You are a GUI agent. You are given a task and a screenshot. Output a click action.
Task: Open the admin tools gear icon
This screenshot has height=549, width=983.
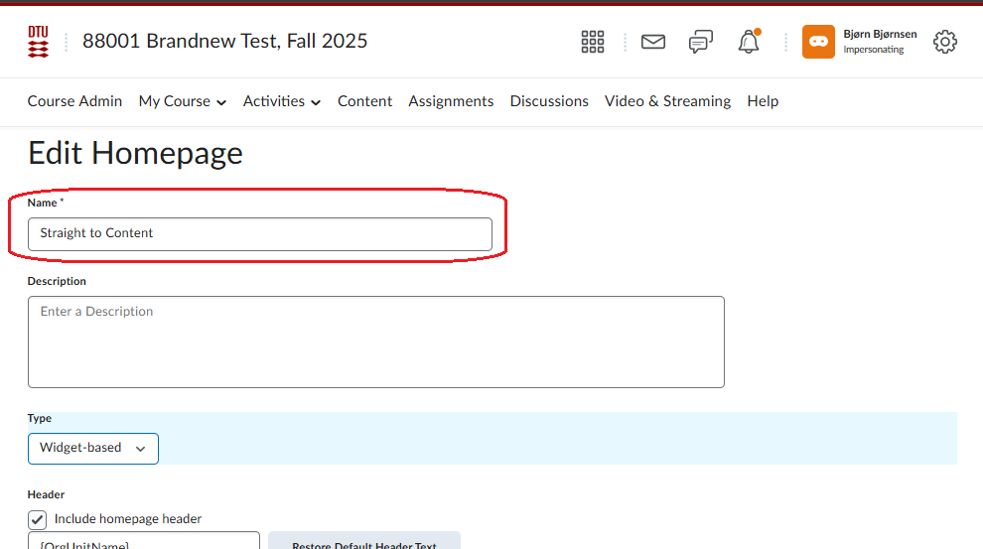[945, 42]
